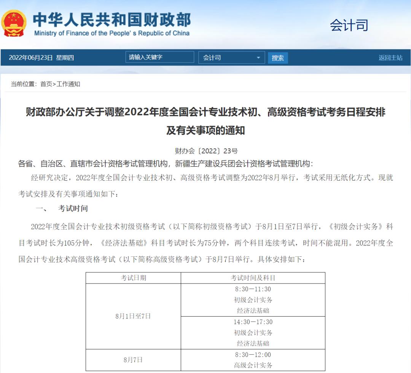Select the 8月7日 date cell

tap(133, 360)
